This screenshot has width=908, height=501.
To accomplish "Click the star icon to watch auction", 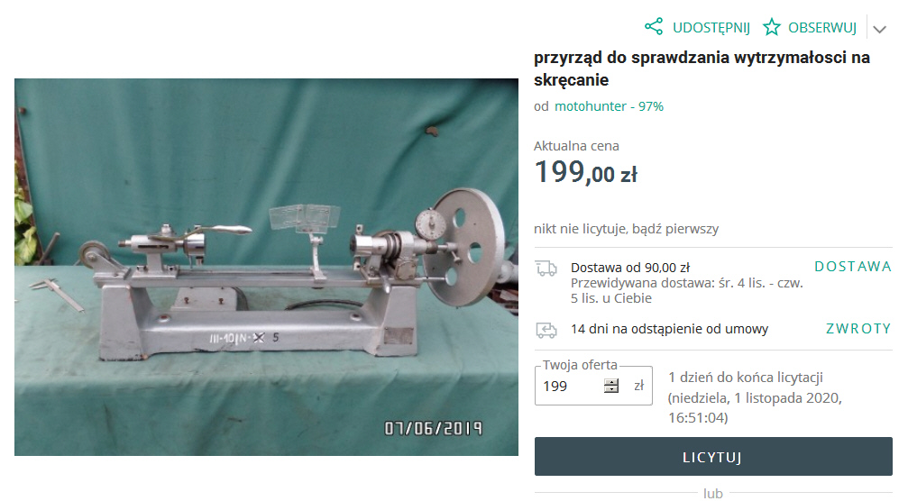I will 771,27.
